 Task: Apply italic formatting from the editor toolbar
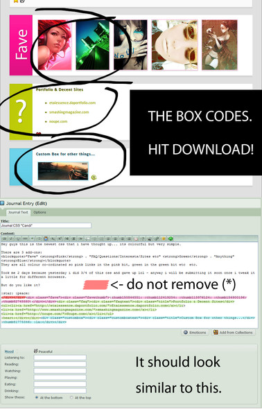tap(11, 238)
